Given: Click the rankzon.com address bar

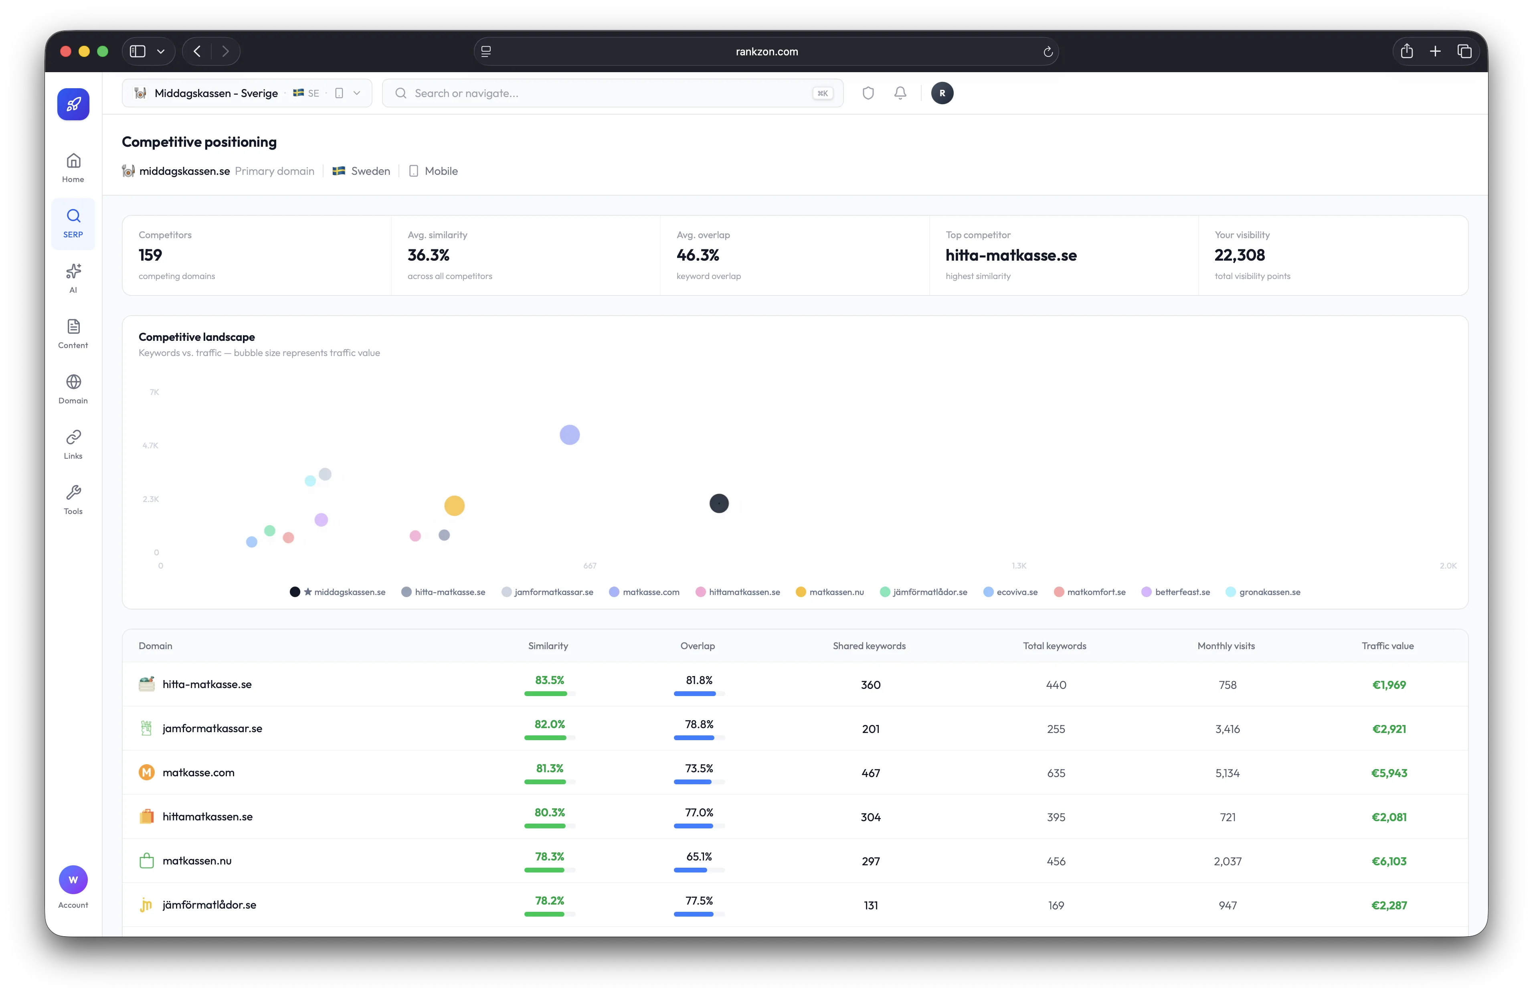Looking at the screenshot, I should 766,52.
